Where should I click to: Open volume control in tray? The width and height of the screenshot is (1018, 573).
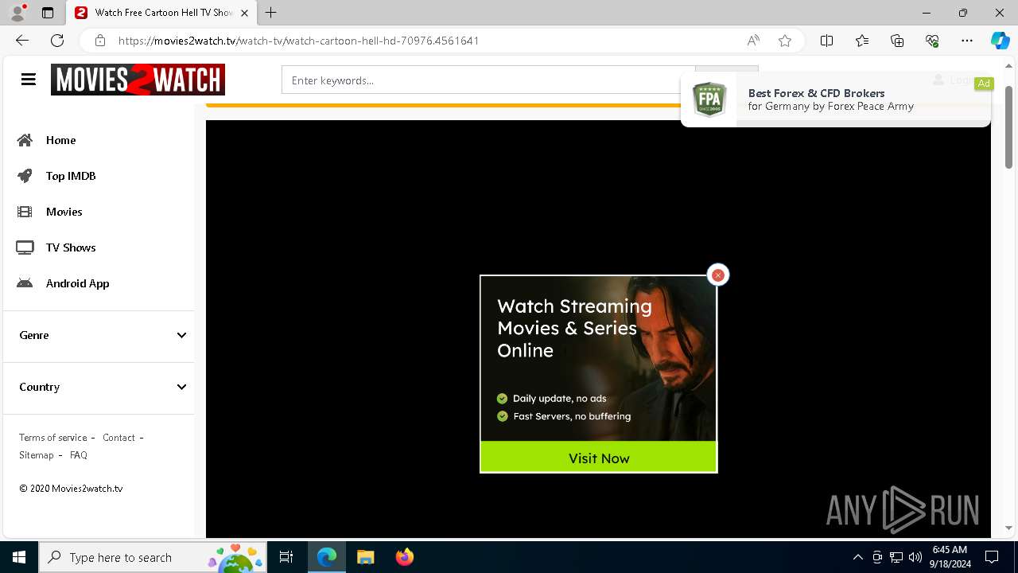915,557
